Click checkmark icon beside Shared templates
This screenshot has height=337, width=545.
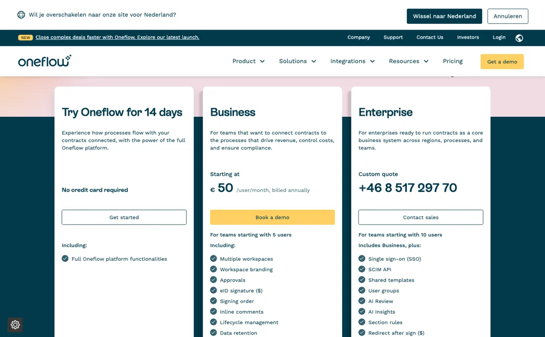pos(362,280)
